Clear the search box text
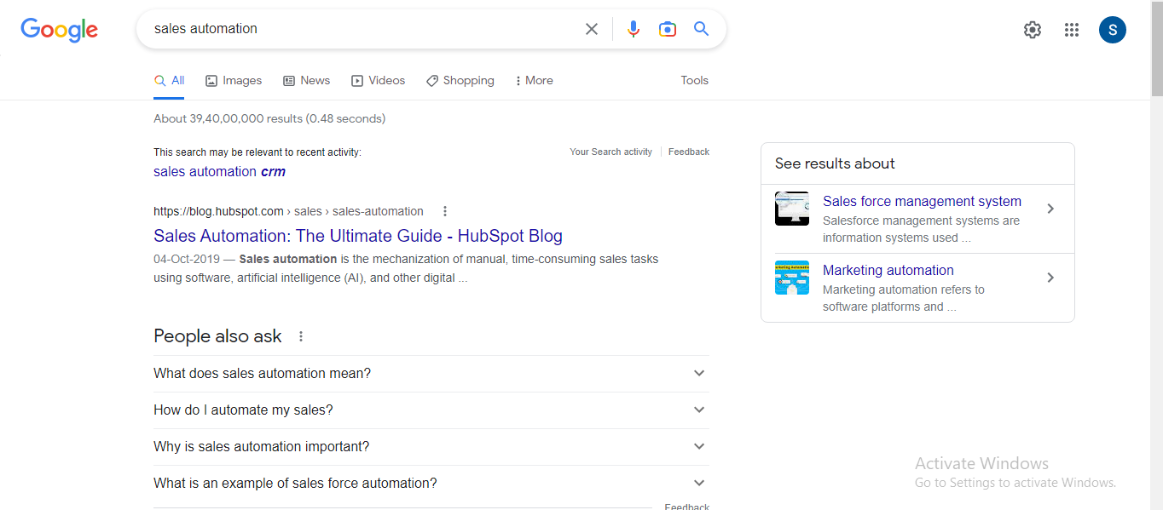 tap(592, 29)
